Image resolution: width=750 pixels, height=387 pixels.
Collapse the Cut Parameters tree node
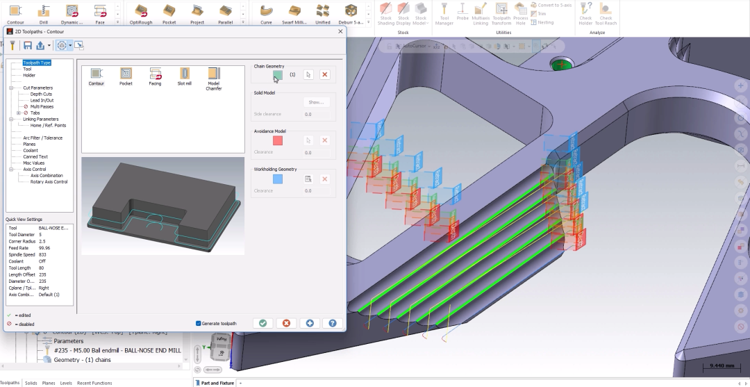11,88
